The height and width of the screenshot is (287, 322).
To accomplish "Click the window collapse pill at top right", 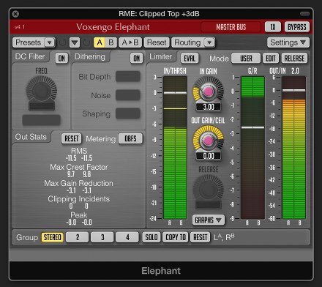I will [304, 14].
